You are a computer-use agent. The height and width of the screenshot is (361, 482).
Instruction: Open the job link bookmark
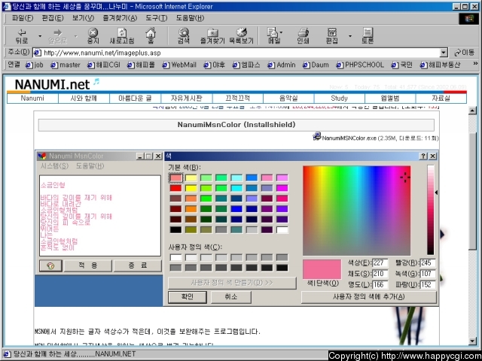[35, 65]
